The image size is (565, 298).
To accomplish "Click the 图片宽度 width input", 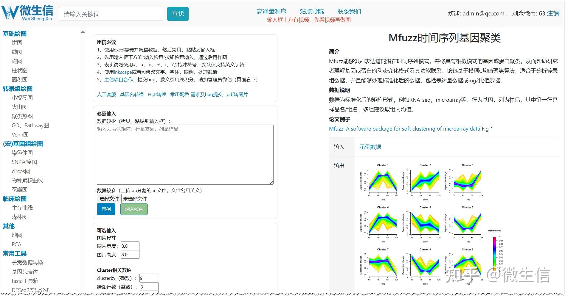I will click(x=129, y=246).
